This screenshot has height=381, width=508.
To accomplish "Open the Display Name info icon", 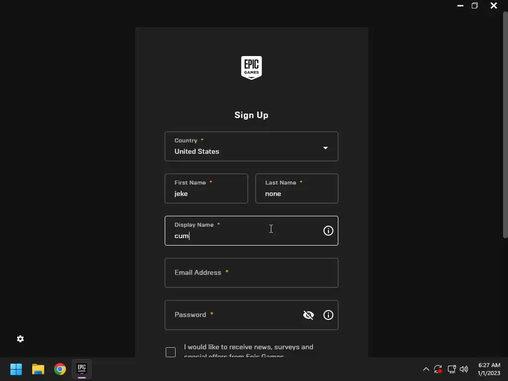I will (328, 231).
